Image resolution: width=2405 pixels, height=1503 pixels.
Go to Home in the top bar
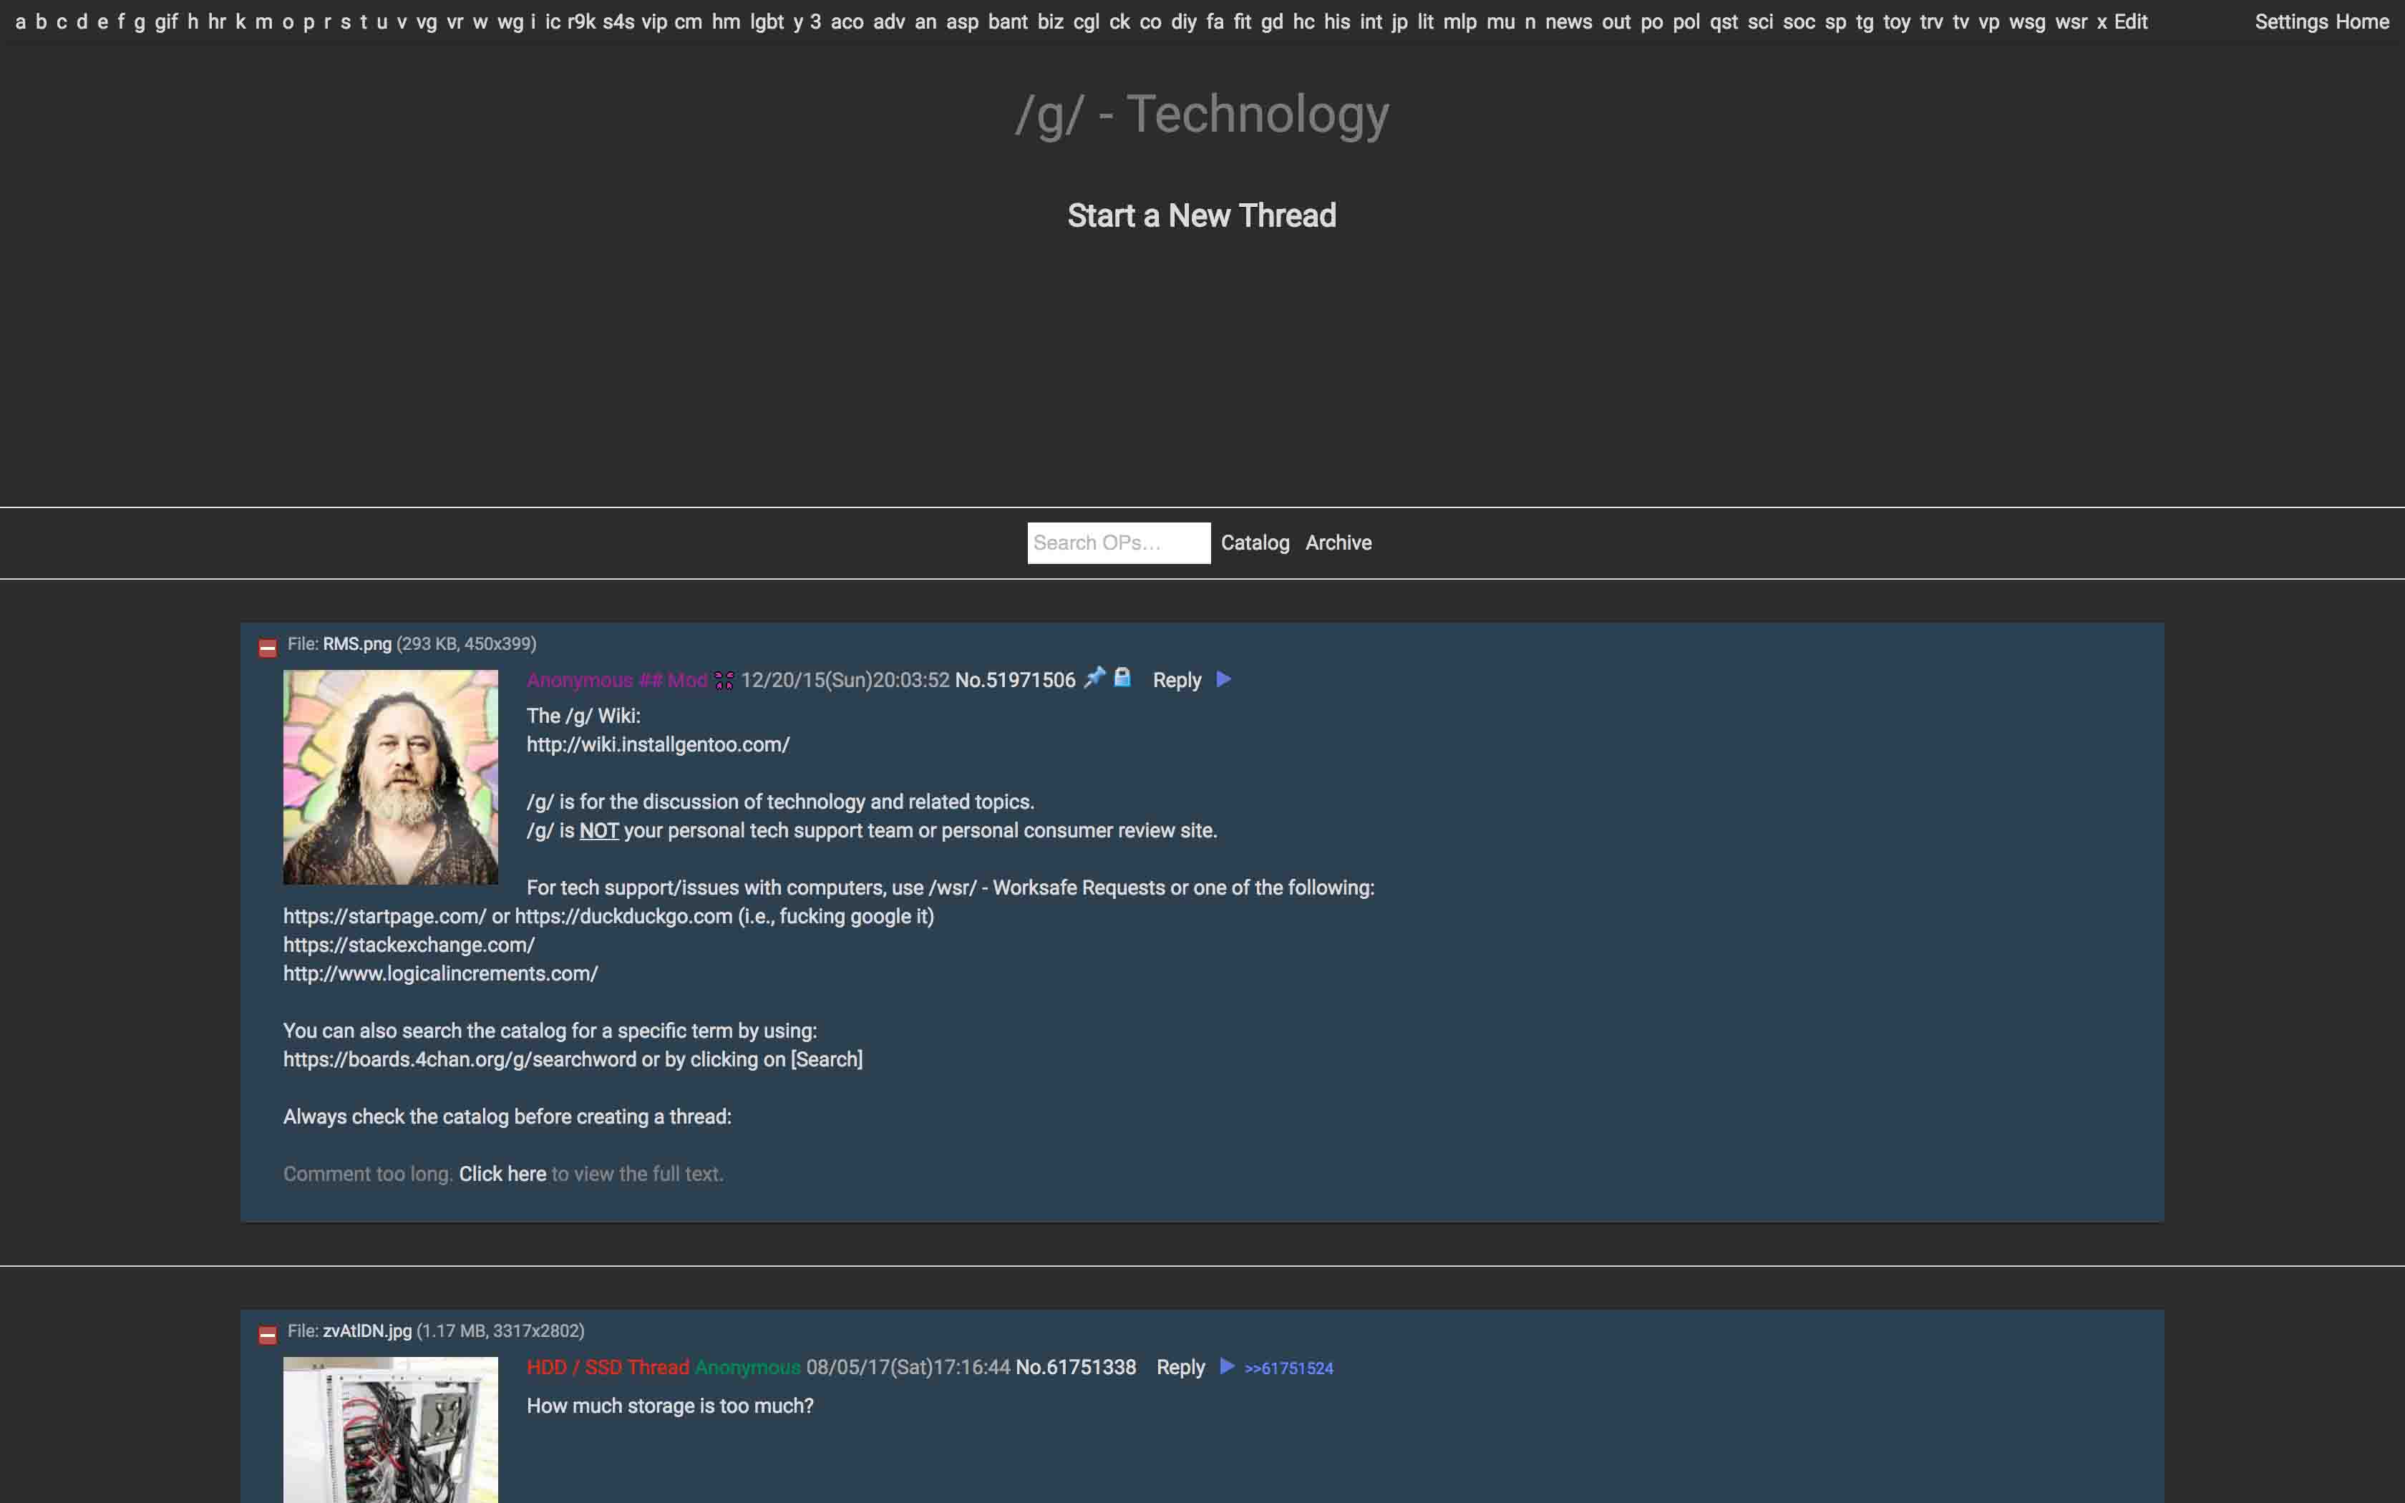[x=2362, y=22]
